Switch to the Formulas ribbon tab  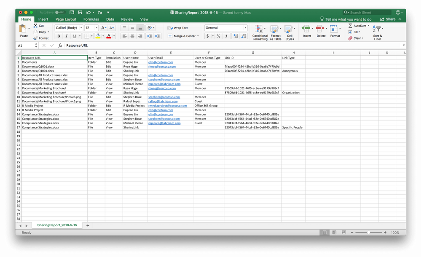tap(91, 19)
